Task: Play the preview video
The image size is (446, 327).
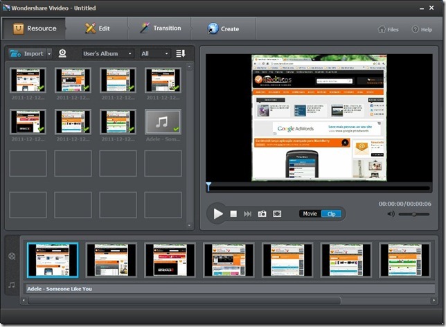Action: pos(218,214)
